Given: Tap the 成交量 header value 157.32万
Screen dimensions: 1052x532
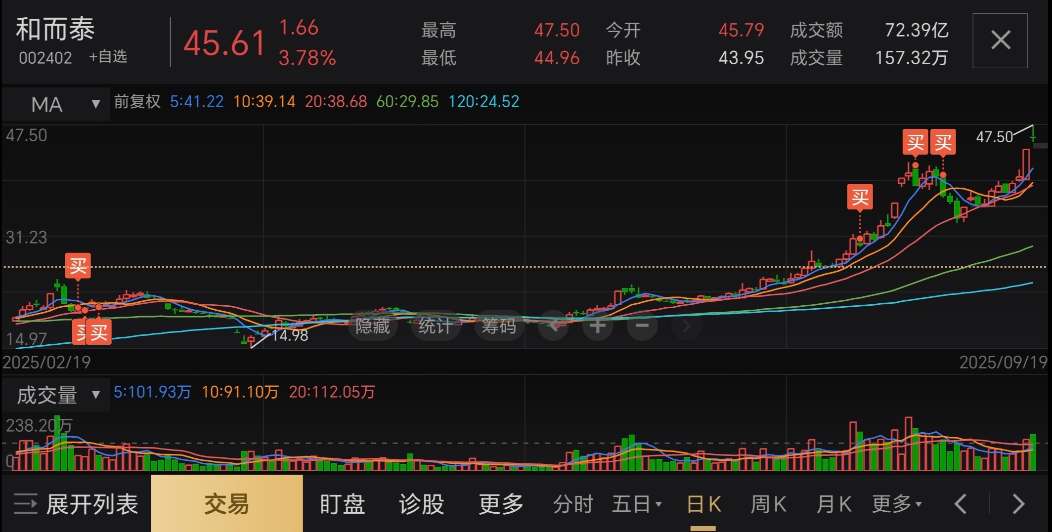Looking at the screenshot, I should click(x=911, y=58).
